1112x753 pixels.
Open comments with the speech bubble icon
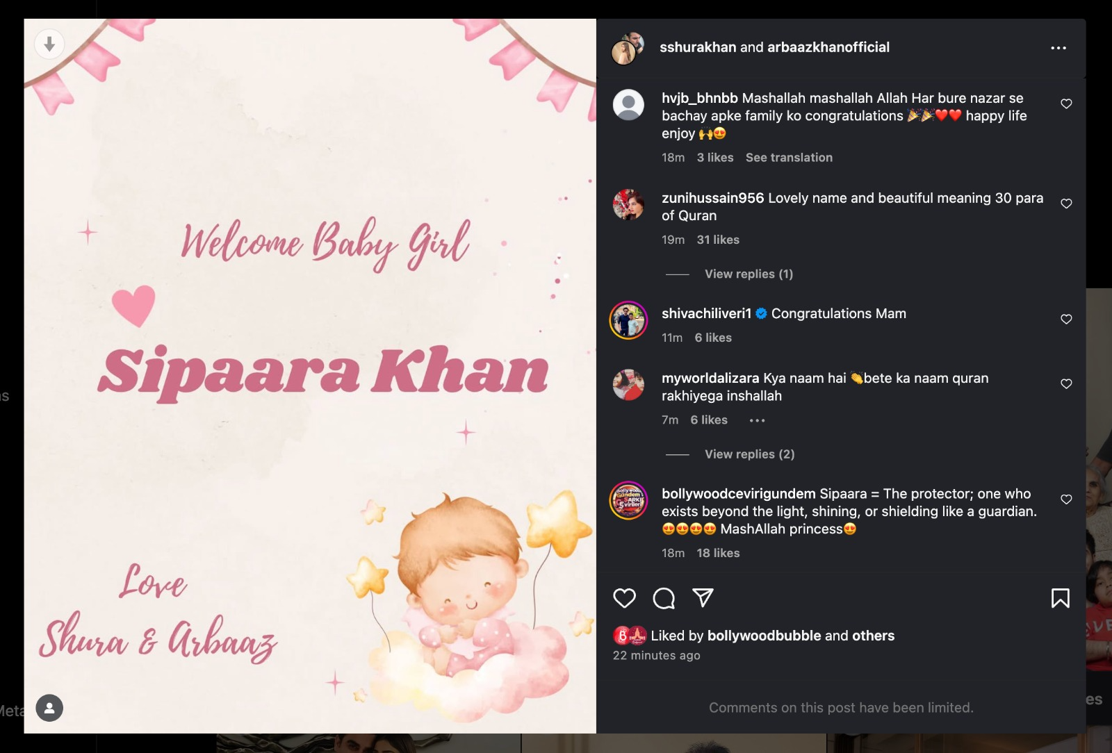(x=664, y=598)
